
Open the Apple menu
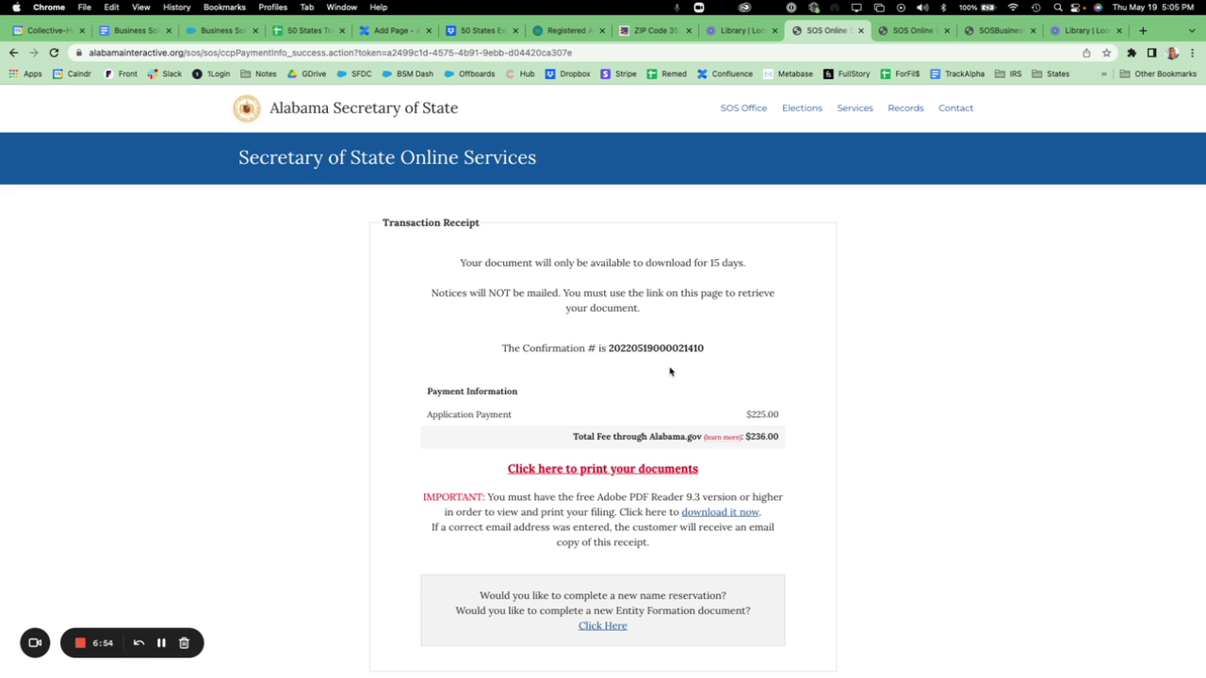pyautogui.click(x=16, y=8)
